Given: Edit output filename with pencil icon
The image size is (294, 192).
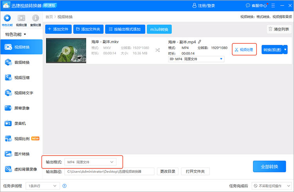Looking at the screenshot, I should click(200, 42).
